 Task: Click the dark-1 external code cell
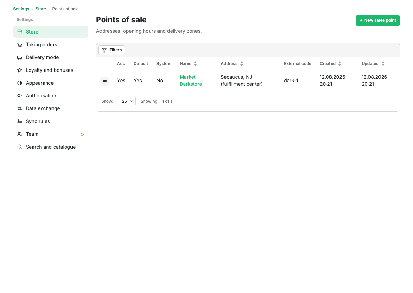pos(291,81)
